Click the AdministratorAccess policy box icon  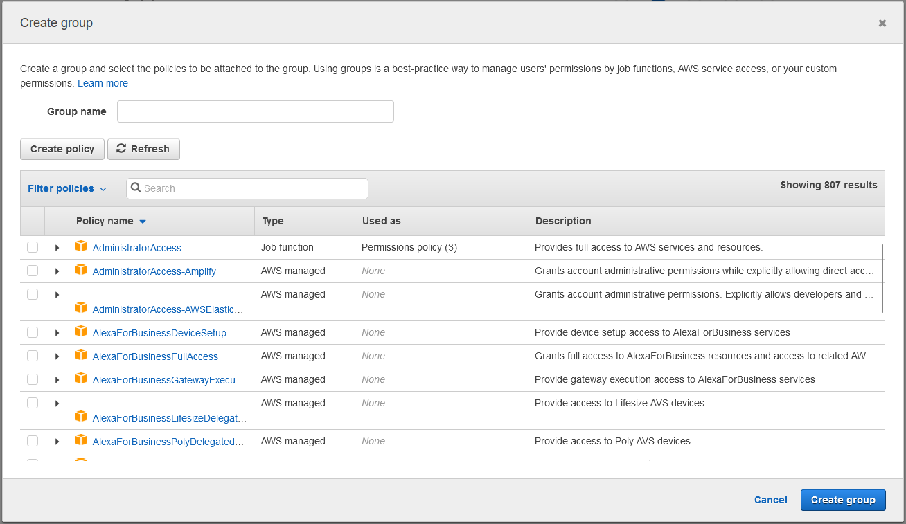pos(81,246)
